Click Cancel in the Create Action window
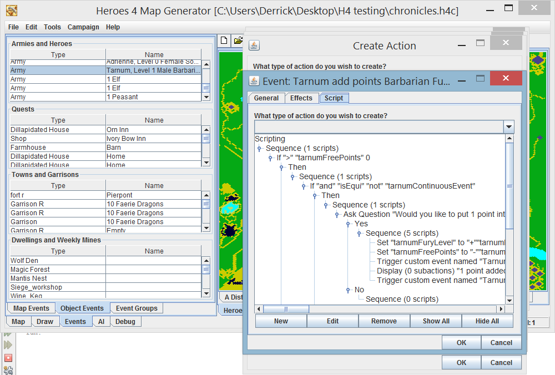The width and height of the screenshot is (555, 375). pyautogui.click(x=501, y=363)
